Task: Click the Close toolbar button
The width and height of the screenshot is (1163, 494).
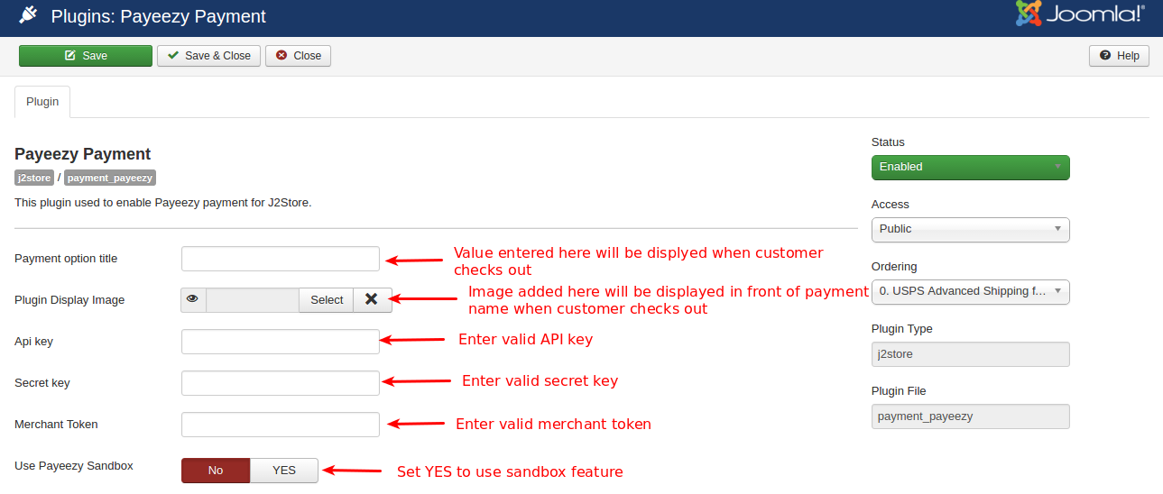Action: click(x=299, y=56)
